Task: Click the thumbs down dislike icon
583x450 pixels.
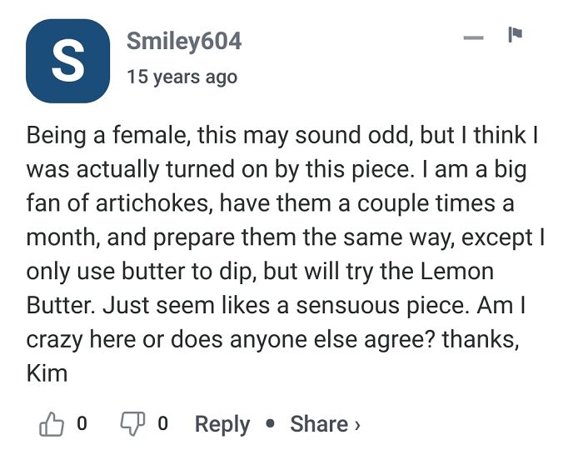Action: coord(133,423)
